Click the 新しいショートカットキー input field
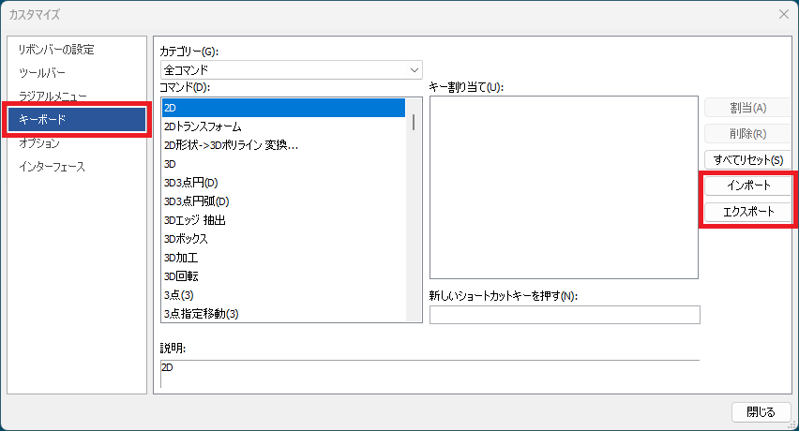Viewport: 799px width, 431px height. 565,315
